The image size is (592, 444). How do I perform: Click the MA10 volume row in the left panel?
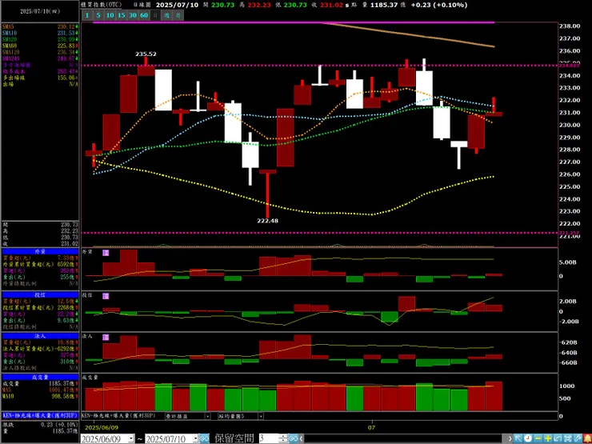pos(40,396)
